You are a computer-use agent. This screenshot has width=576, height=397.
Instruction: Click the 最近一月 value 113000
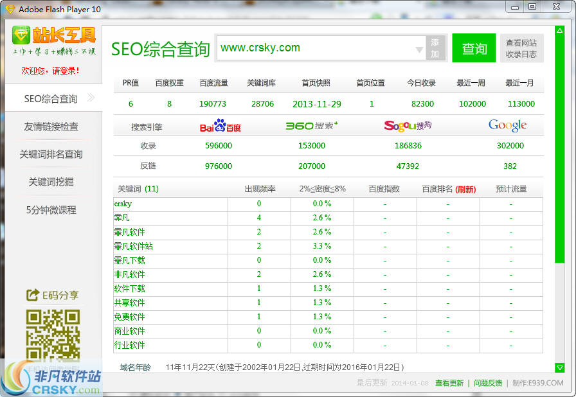point(521,104)
